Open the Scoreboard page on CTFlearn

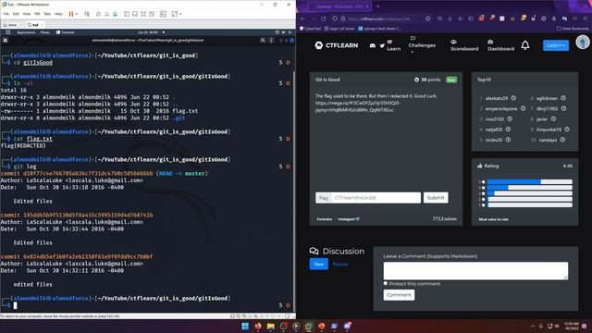tap(464, 45)
